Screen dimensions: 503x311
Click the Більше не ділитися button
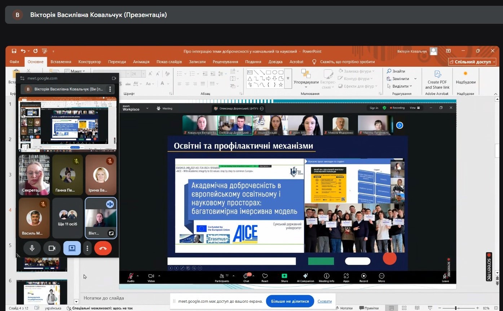click(290, 301)
